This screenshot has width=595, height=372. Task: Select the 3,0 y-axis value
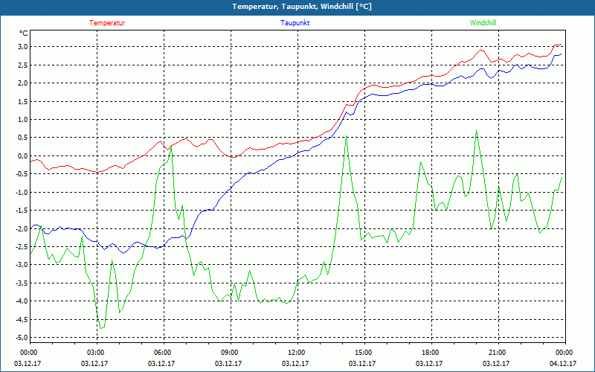23,47
